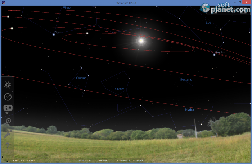252x164 pixels.
Task: Click the Virgo constellation label
Action: (67, 8)
